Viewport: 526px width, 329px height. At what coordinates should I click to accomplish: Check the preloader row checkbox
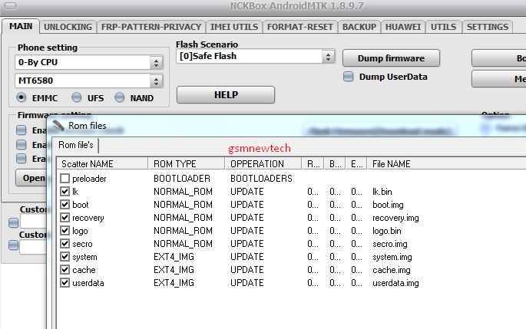[65, 178]
